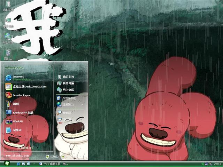Click Internet Explorer quick launch icon in taskbar
This screenshot has height=167, width=223.
pyautogui.click(x=18, y=164)
